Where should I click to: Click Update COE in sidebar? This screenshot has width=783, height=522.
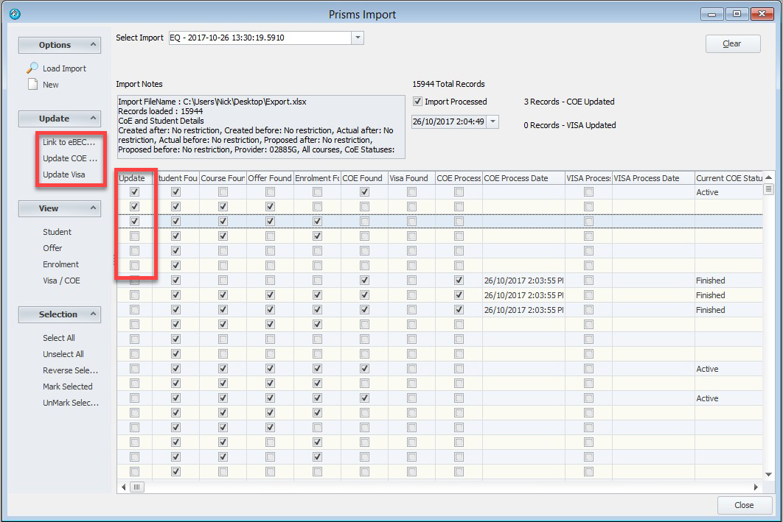click(69, 158)
